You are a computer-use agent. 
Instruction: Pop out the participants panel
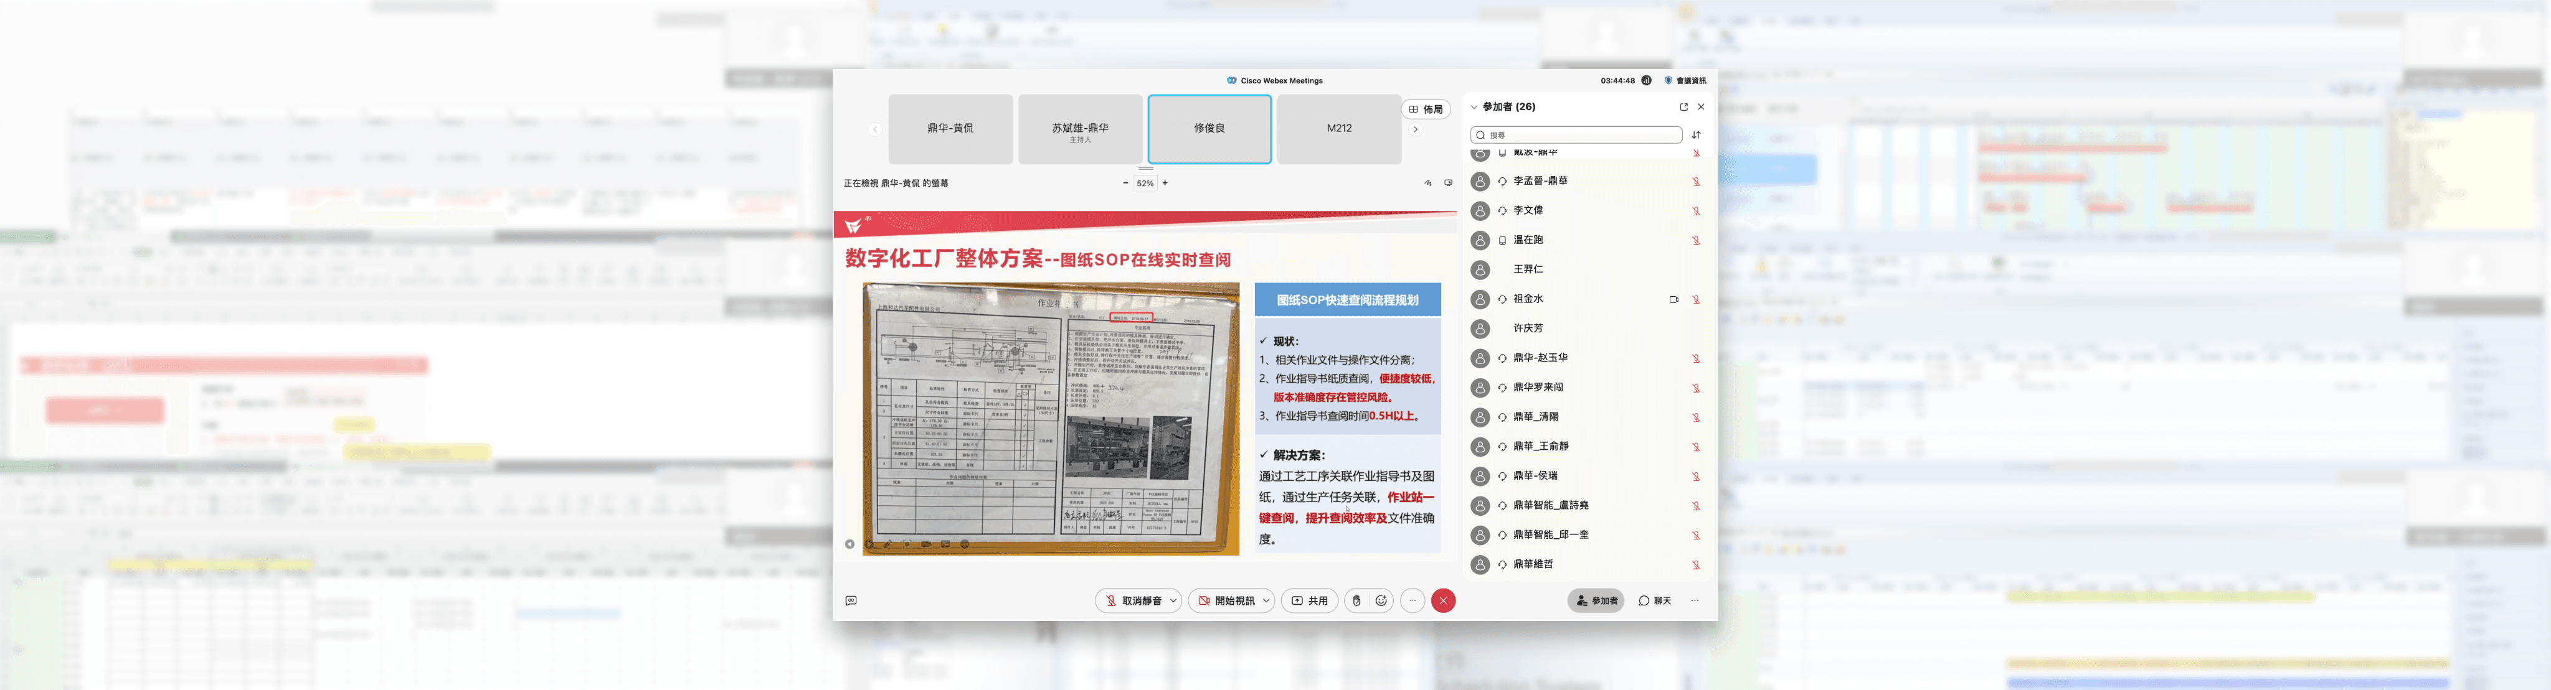tap(1683, 107)
